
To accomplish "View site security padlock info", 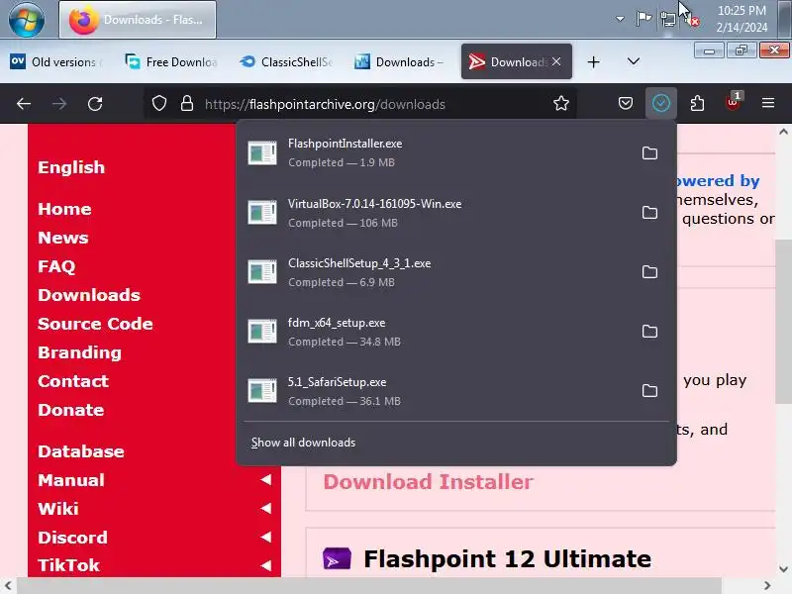I will 187,104.
